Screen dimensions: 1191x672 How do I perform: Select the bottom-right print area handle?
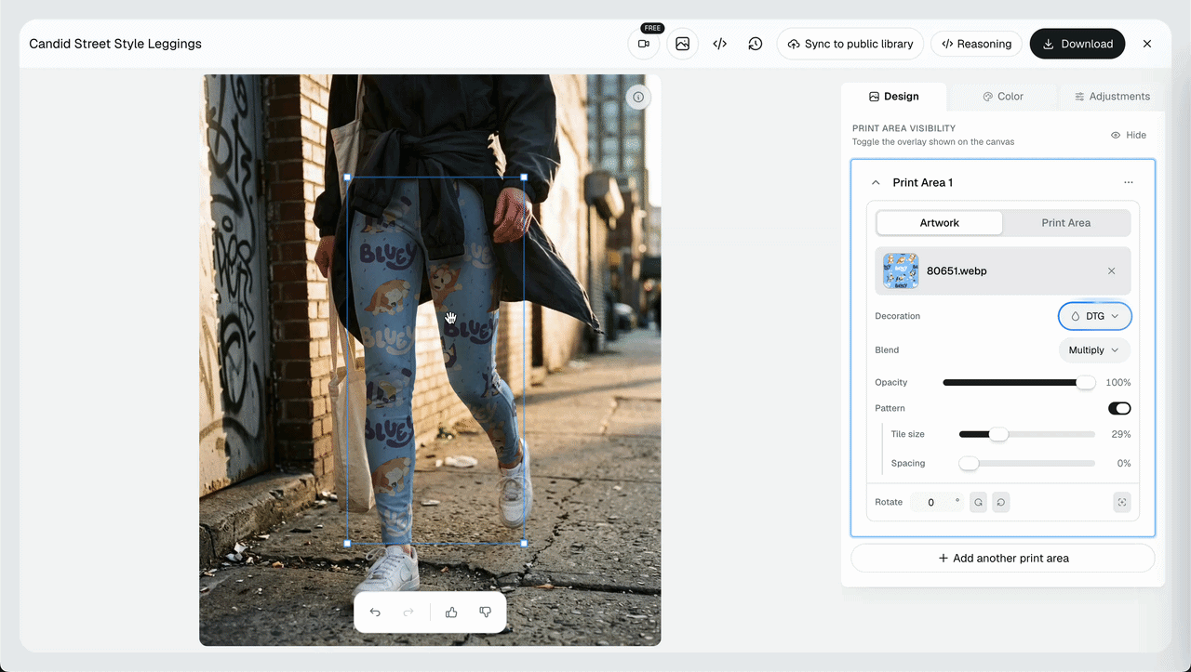click(x=524, y=543)
